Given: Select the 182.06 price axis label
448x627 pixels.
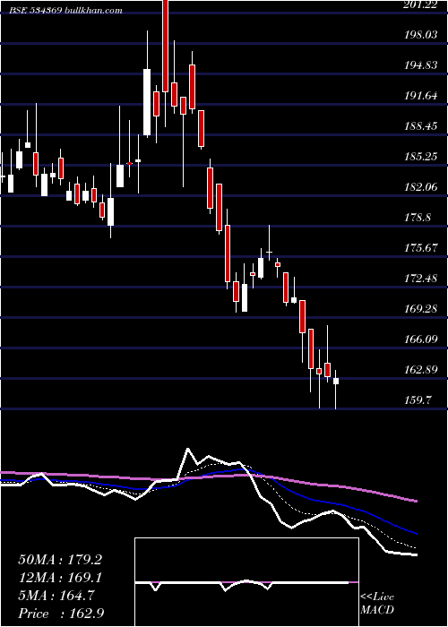Looking at the screenshot, I should coord(421,186).
